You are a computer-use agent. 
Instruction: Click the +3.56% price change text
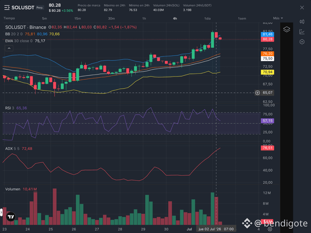(x=67, y=11)
